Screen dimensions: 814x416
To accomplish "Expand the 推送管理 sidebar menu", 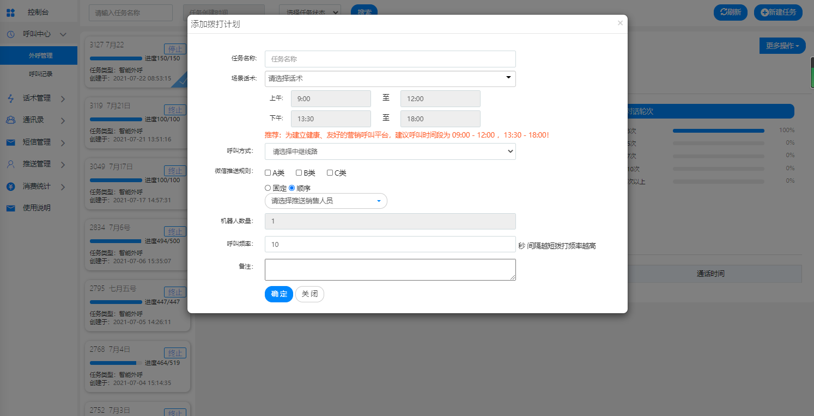I will coord(63,164).
